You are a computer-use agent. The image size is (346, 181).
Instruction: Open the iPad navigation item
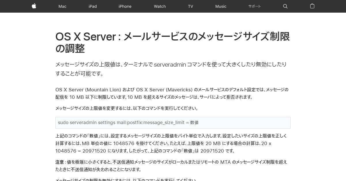pos(93,6)
